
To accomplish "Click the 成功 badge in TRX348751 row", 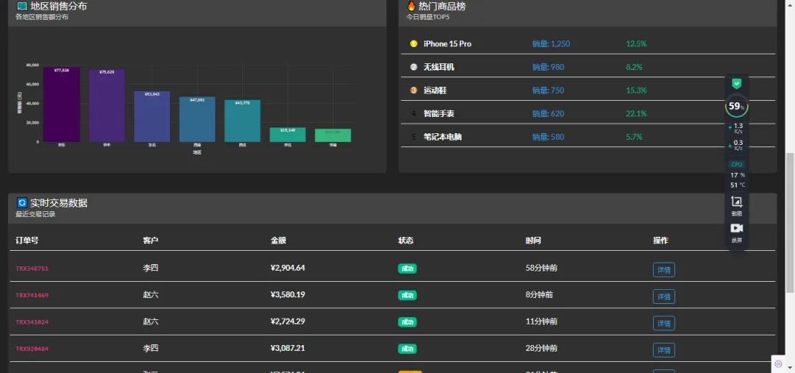I will 407,269.
